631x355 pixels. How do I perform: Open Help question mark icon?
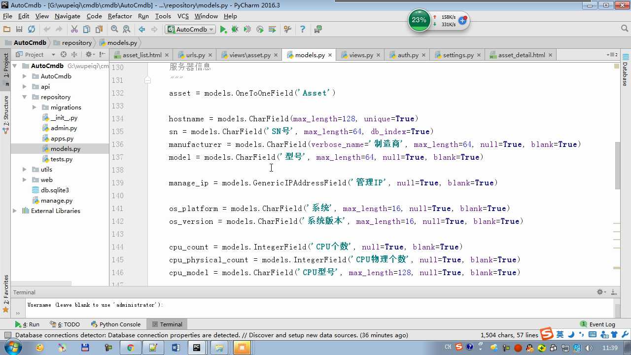[x=303, y=30]
